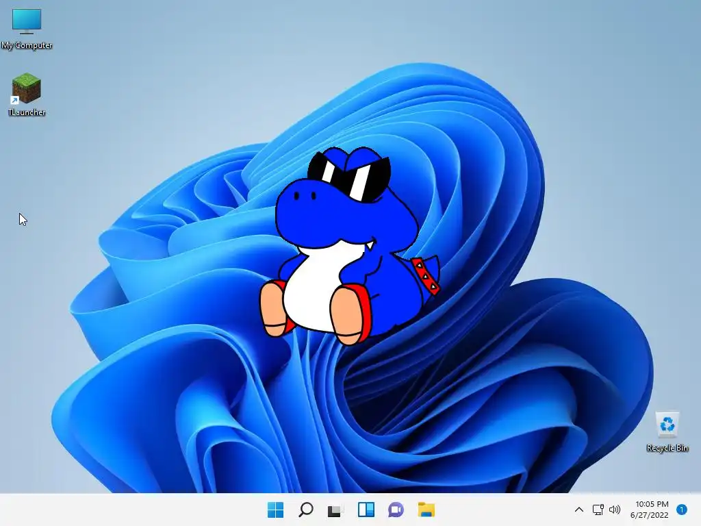
Task: Open the Windows Start menu
Action: tap(275, 510)
